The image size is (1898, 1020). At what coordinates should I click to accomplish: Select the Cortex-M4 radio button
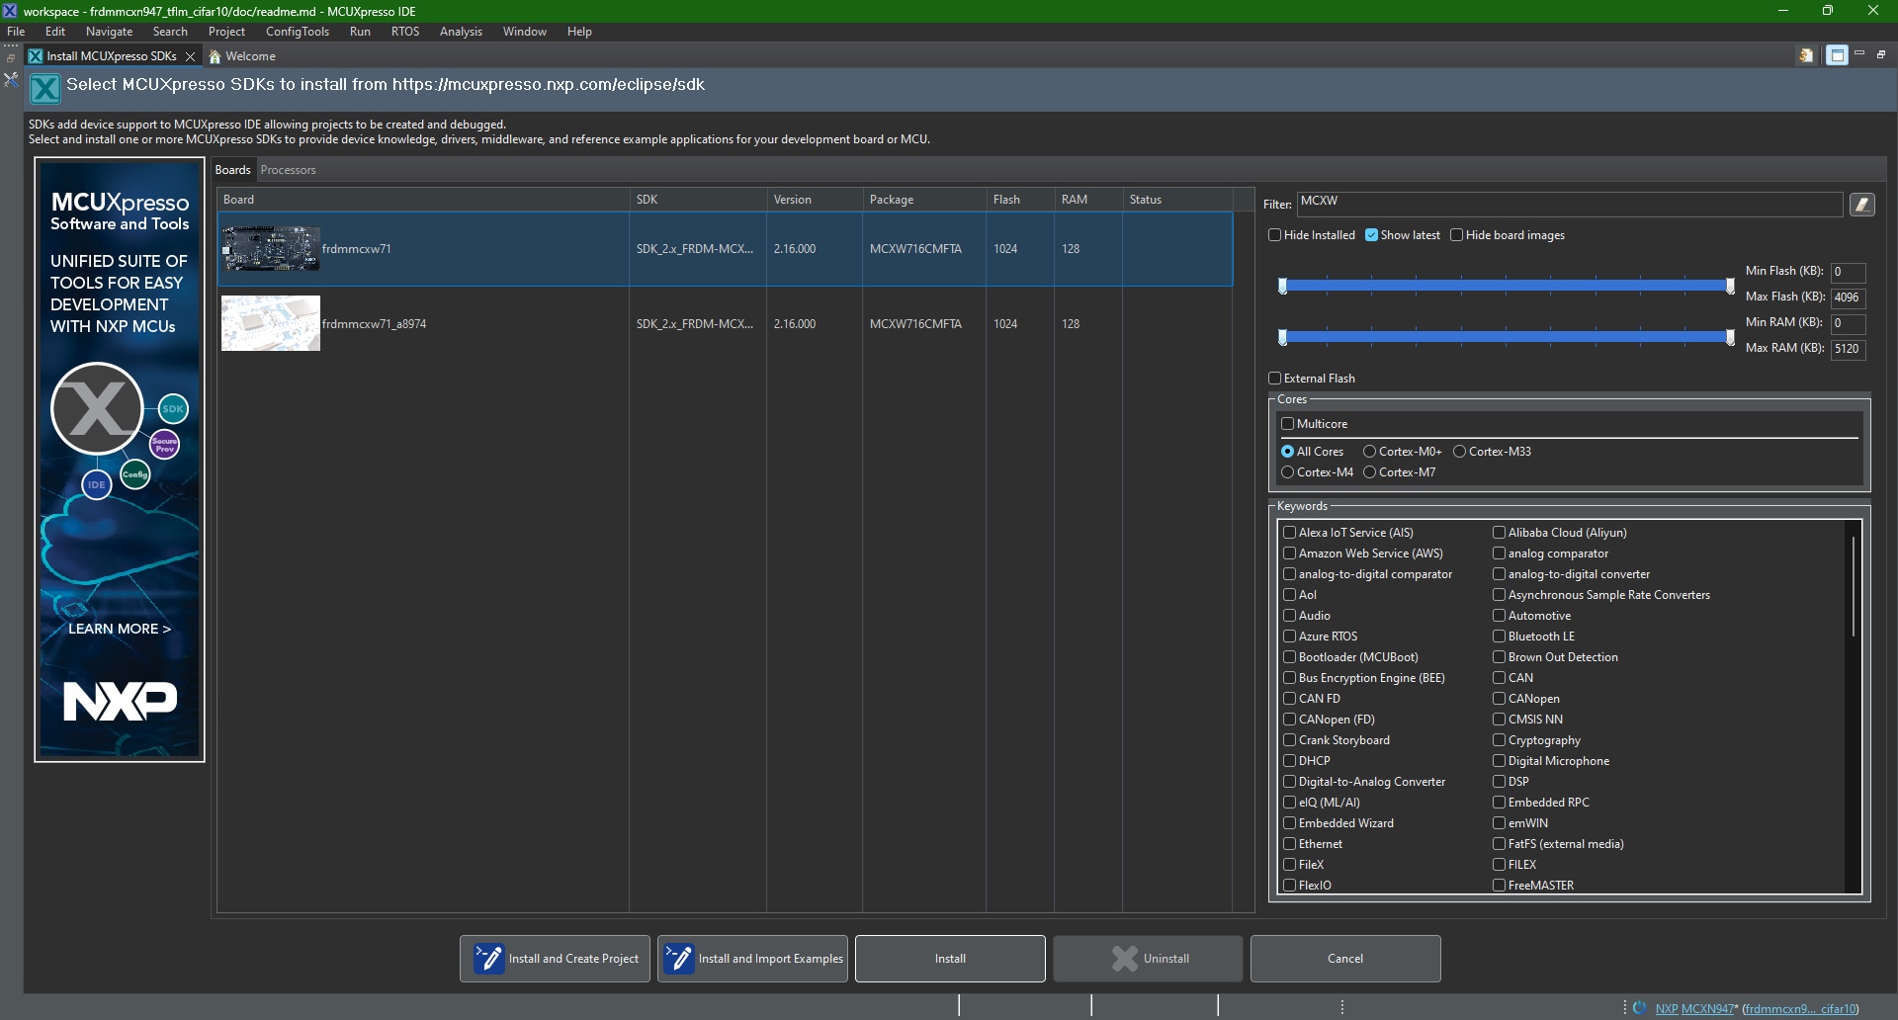(x=1287, y=472)
